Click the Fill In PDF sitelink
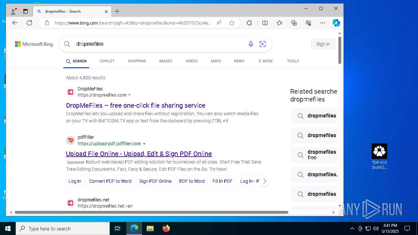This screenshot has height=235, width=418. coord(222,181)
